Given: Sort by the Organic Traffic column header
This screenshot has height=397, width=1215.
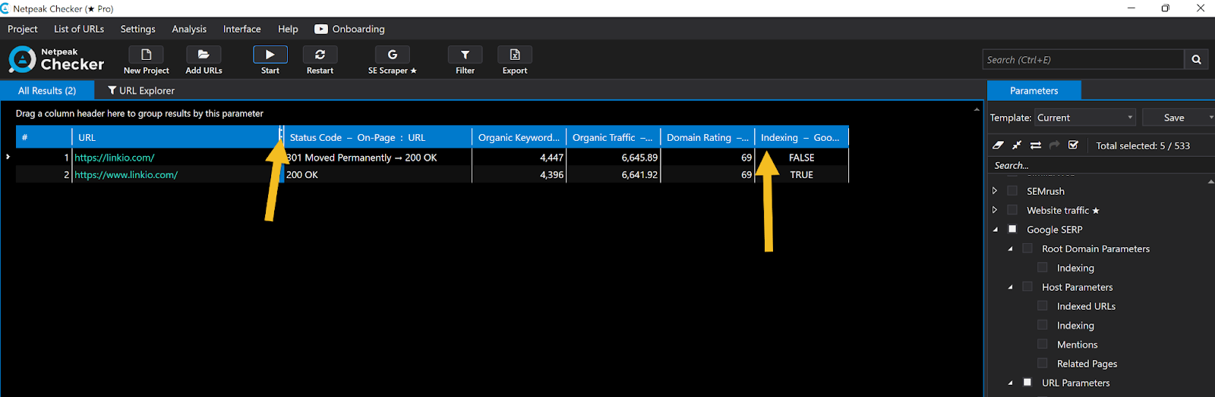Looking at the screenshot, I should [613, 137].
